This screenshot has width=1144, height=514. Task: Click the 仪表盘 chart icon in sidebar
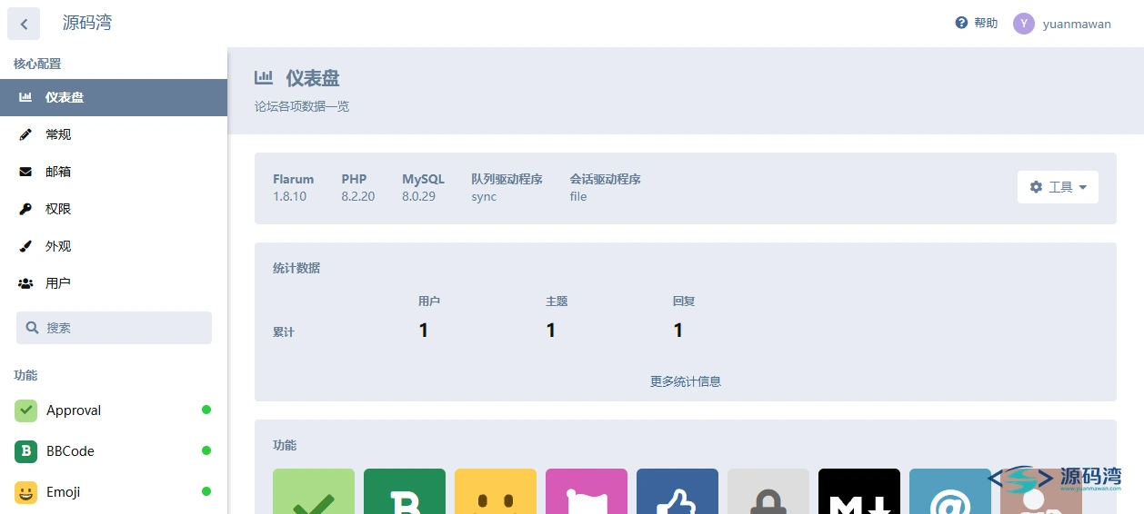pyautogui.click(x=25, y=97)
